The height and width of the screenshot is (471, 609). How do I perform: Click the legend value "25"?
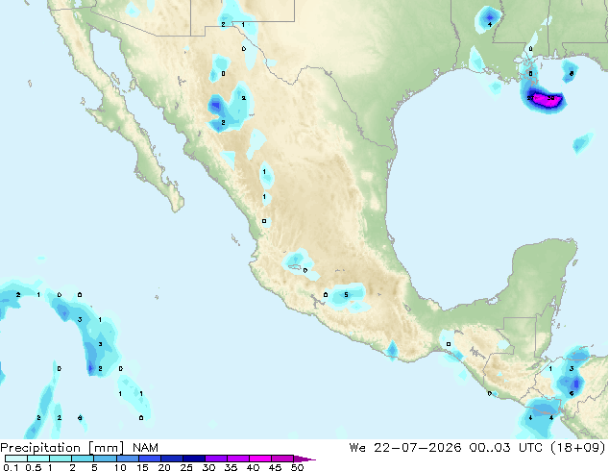186,467
